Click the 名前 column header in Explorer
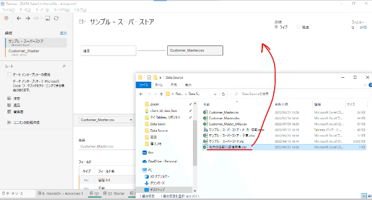Screen dimensions: 372x200 [x=206, y=104]
